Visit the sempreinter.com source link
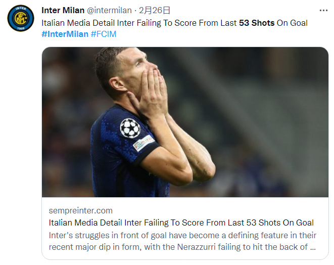 pyautogui.click(x=81, y=210)
